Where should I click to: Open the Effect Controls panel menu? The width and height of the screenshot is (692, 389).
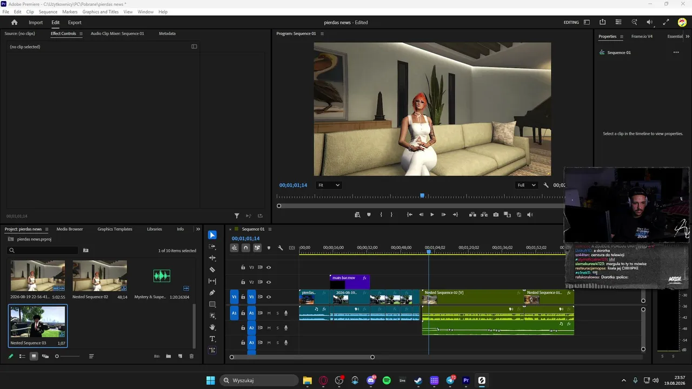[x=81, y=33]
